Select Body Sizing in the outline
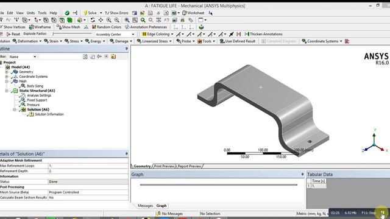This screenshot has height=219, width=390. tap(35, 86)
